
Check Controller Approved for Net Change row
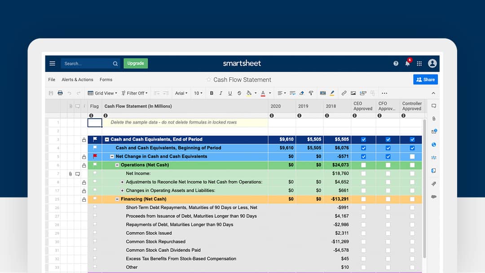(412, 156)
